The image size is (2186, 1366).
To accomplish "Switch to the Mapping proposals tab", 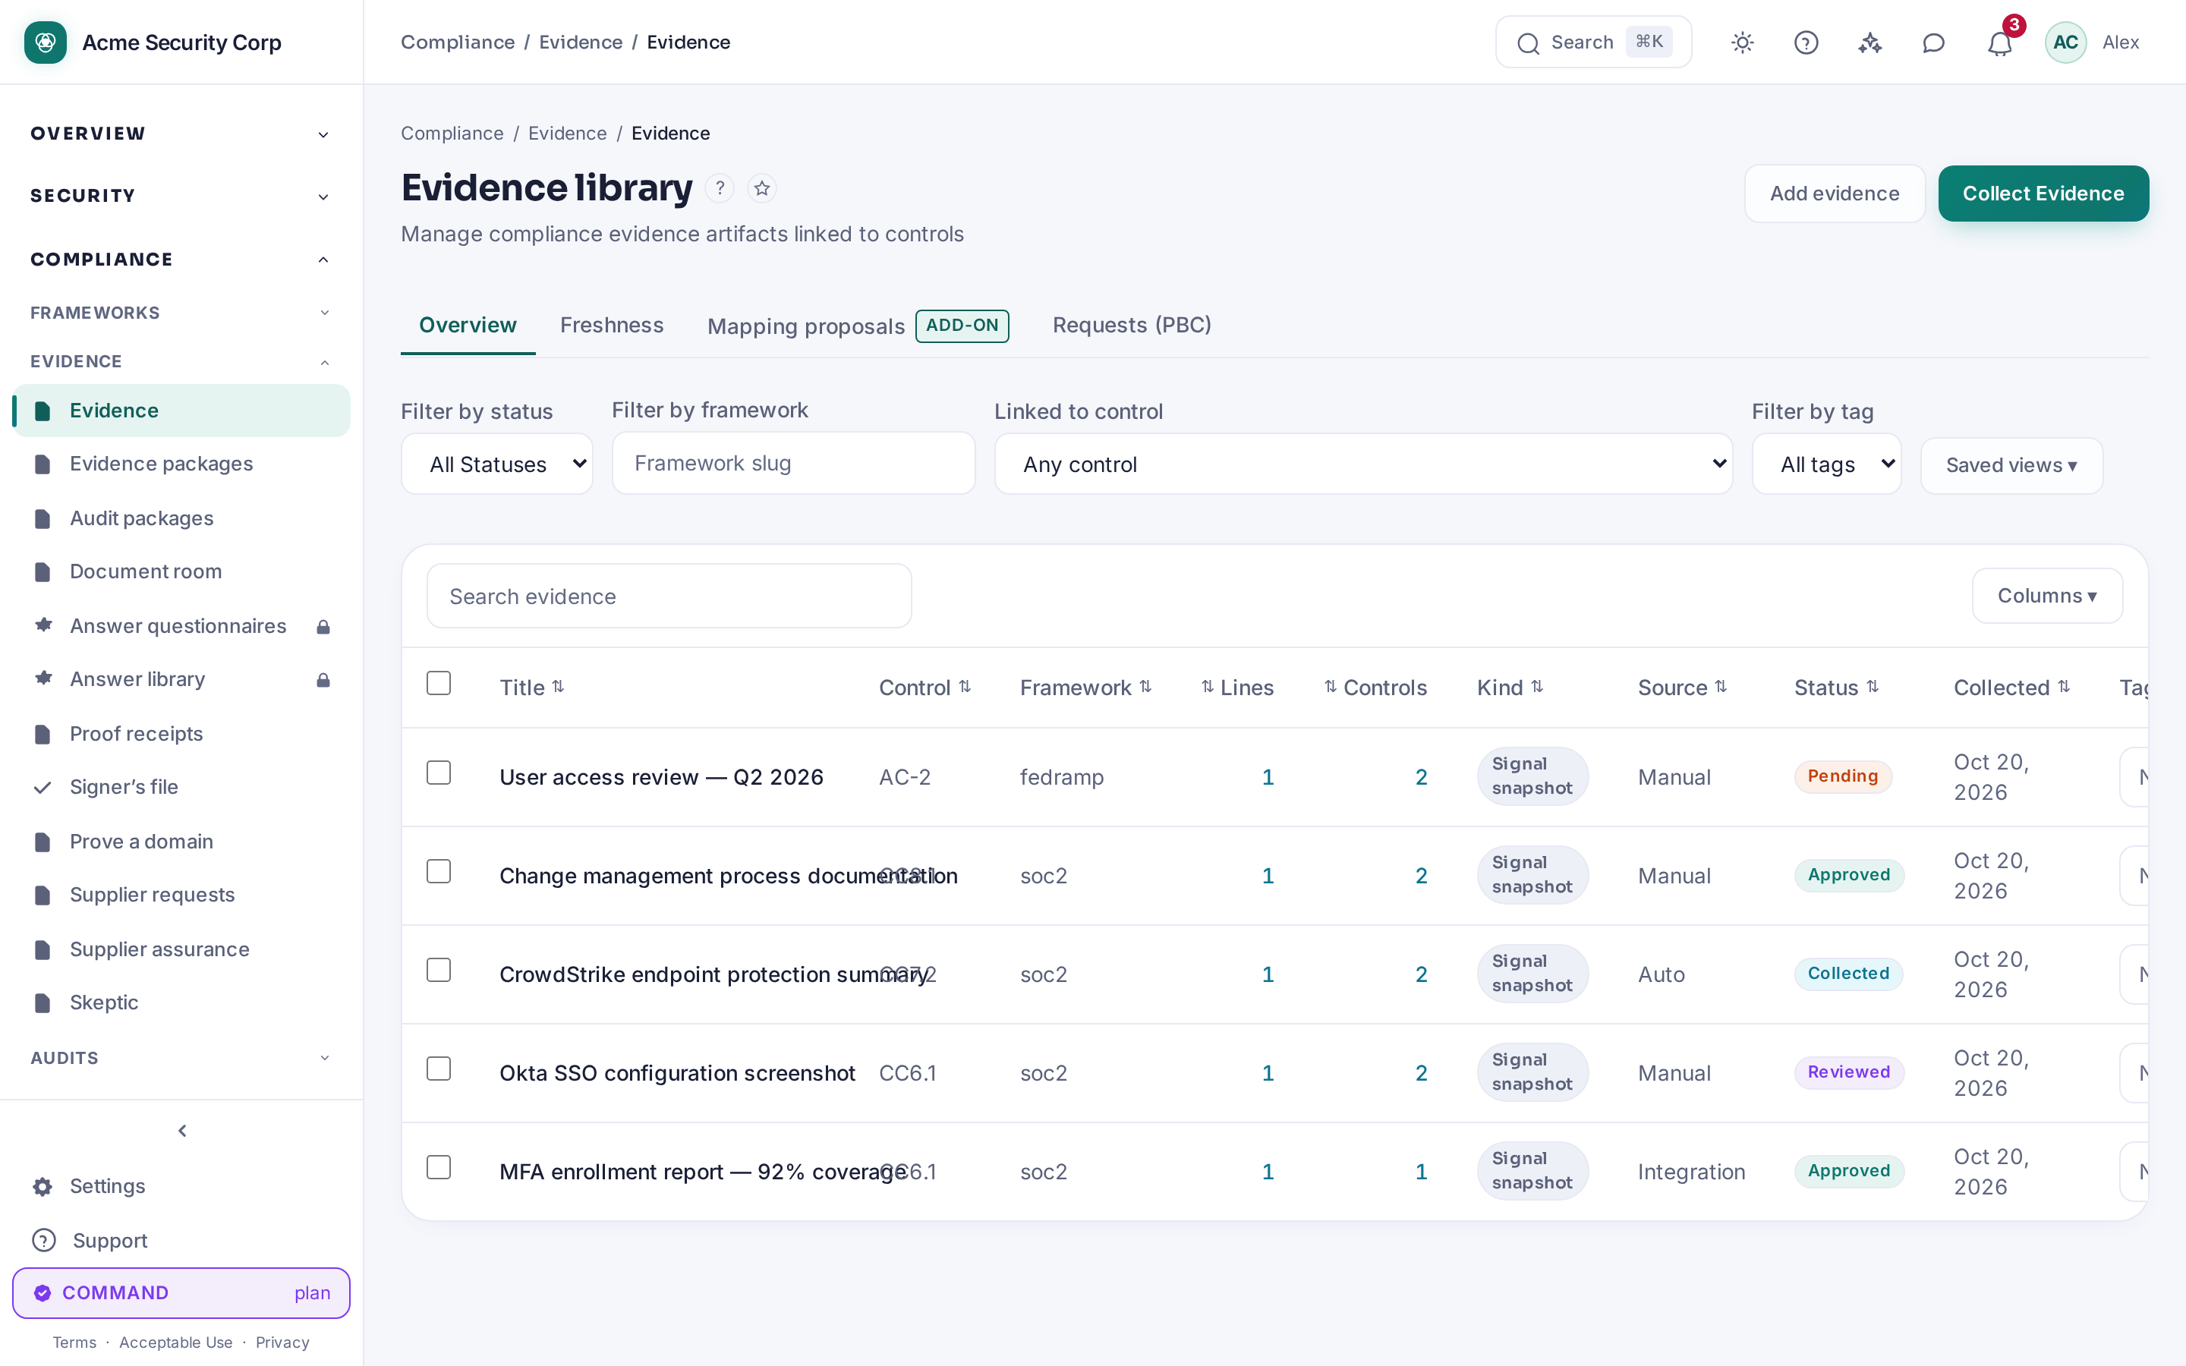I will tap(858, 326).
